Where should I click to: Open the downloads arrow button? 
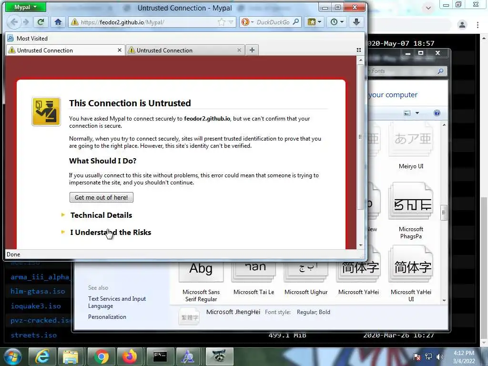coord(356,22)
